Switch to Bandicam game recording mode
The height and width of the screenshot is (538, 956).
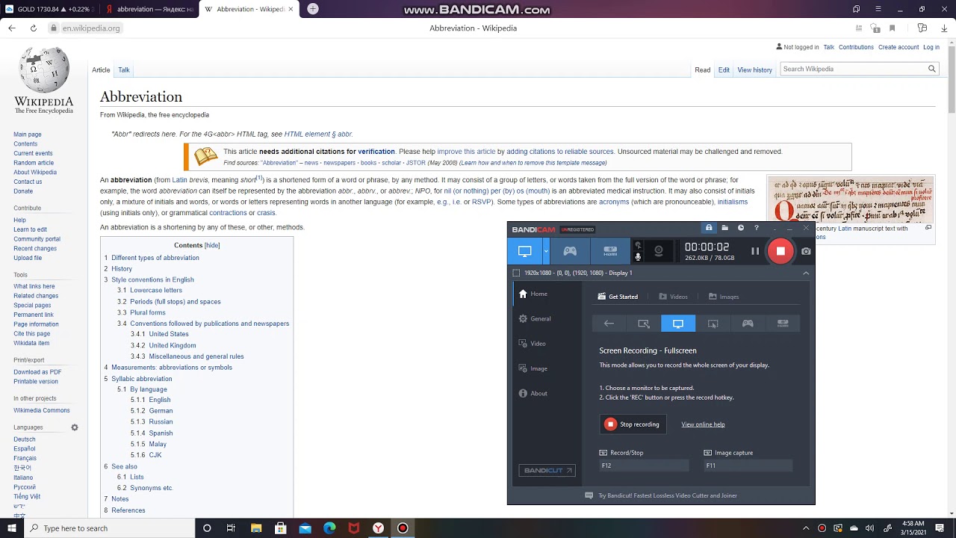[x=570, y=251]
